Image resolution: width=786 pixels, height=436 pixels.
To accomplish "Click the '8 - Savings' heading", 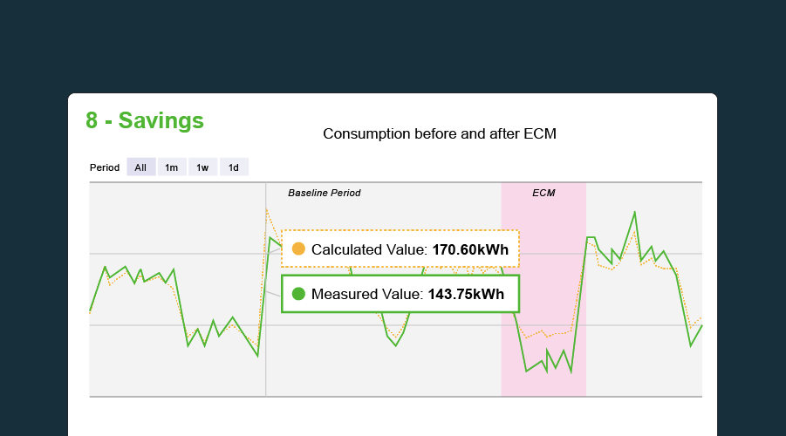I will [145, 120].
